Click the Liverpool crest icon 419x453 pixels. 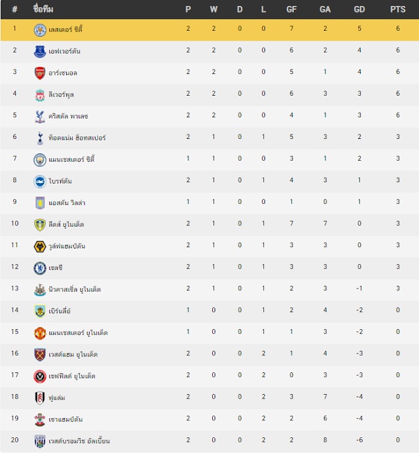(x=40, y=95)
